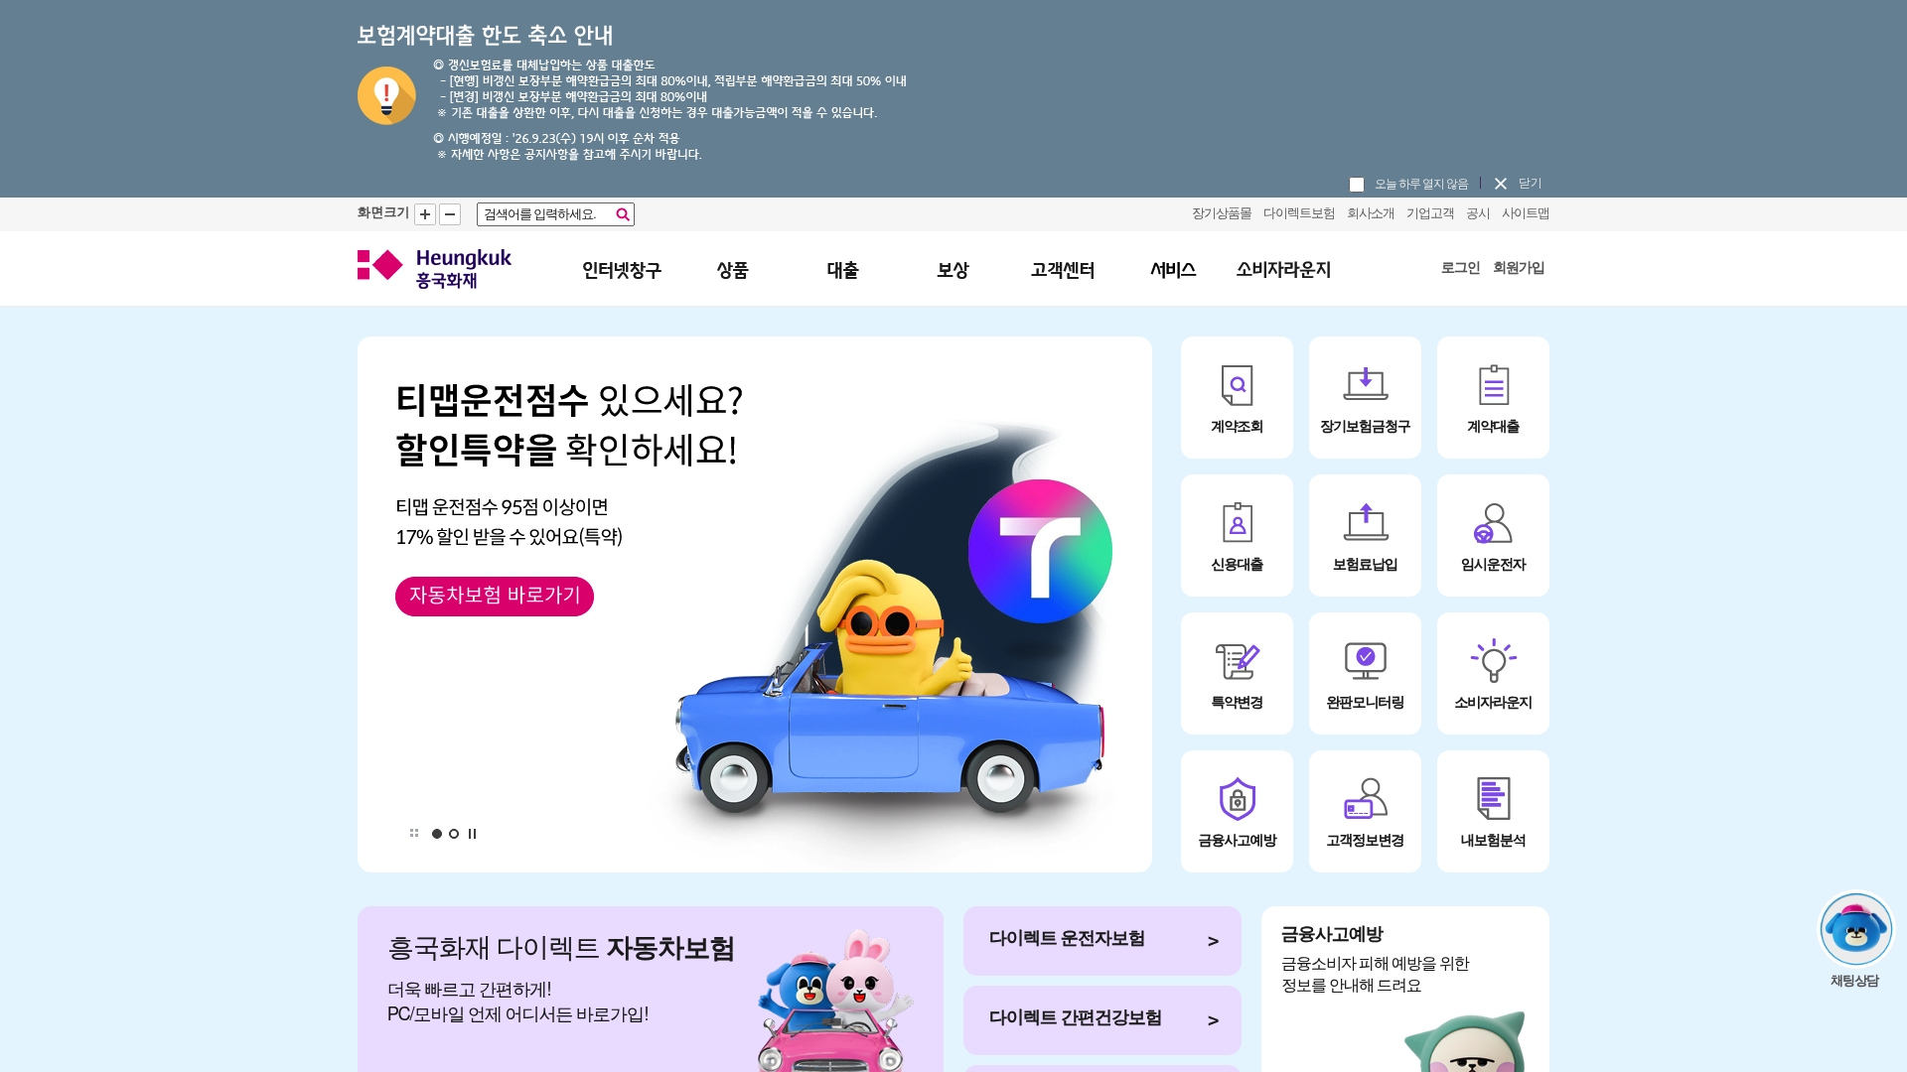Open the 장기상품몰 link
The image size is (1907, 1072).
[1222, 213]
